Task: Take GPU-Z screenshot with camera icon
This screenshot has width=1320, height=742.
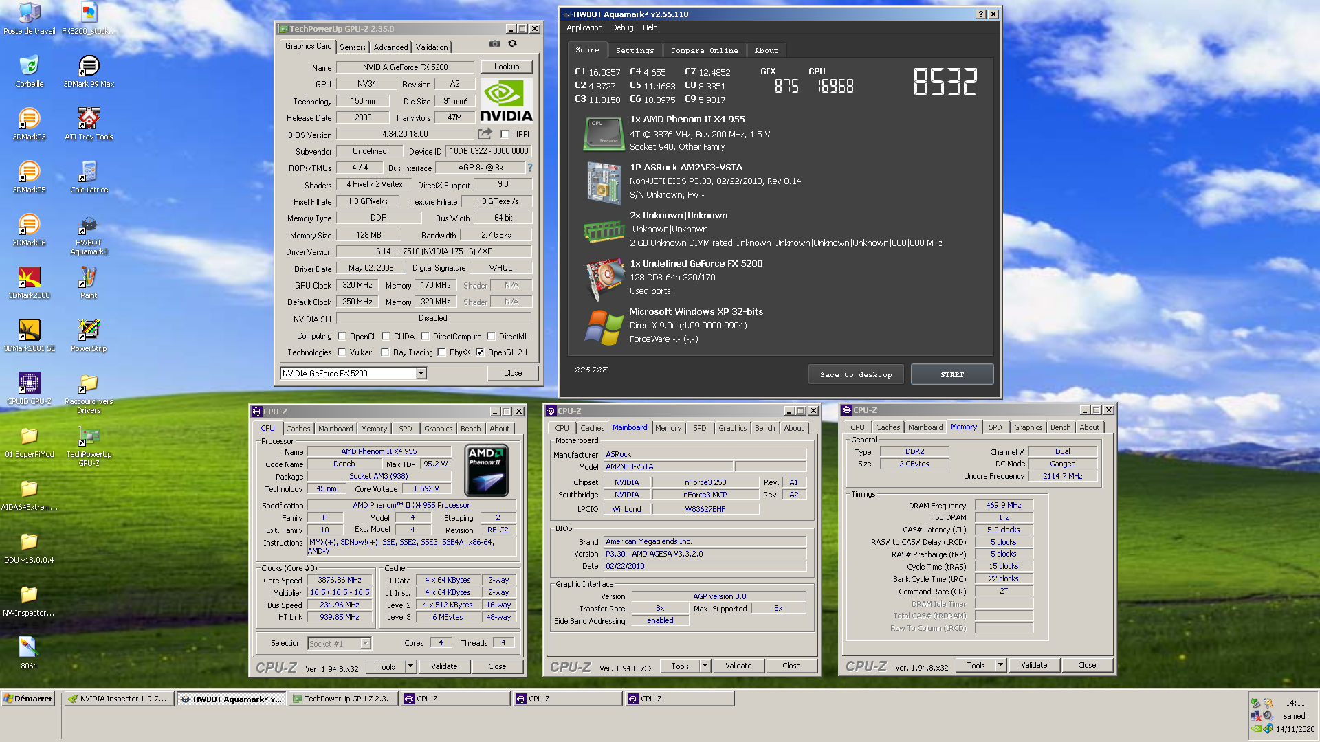Action: click(495, 43)
